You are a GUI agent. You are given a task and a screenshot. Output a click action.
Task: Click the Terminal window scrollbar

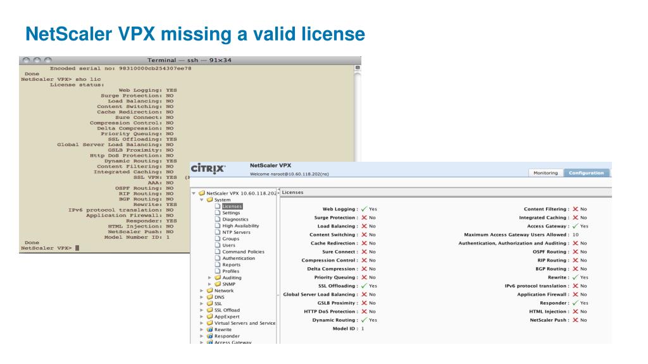point(358,114)
